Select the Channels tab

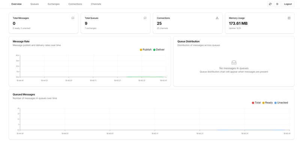[96, 4]
